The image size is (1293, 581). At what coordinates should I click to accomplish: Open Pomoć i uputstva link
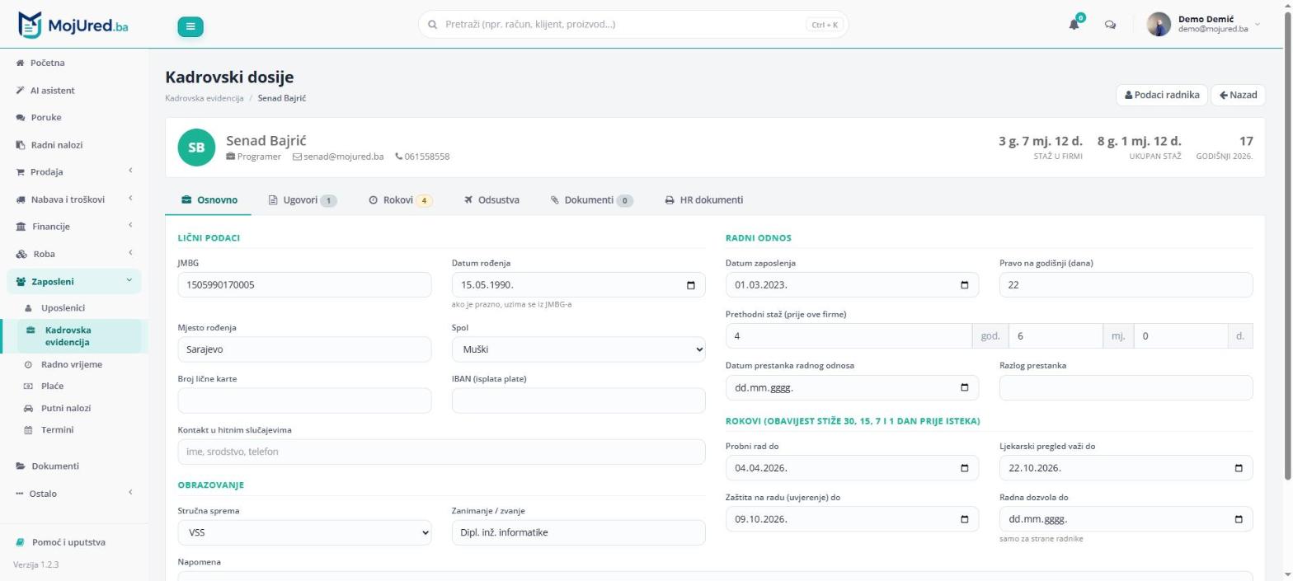pos(68,542)
